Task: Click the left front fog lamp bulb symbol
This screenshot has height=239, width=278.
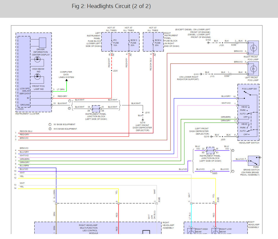Action: coord(253,68)
